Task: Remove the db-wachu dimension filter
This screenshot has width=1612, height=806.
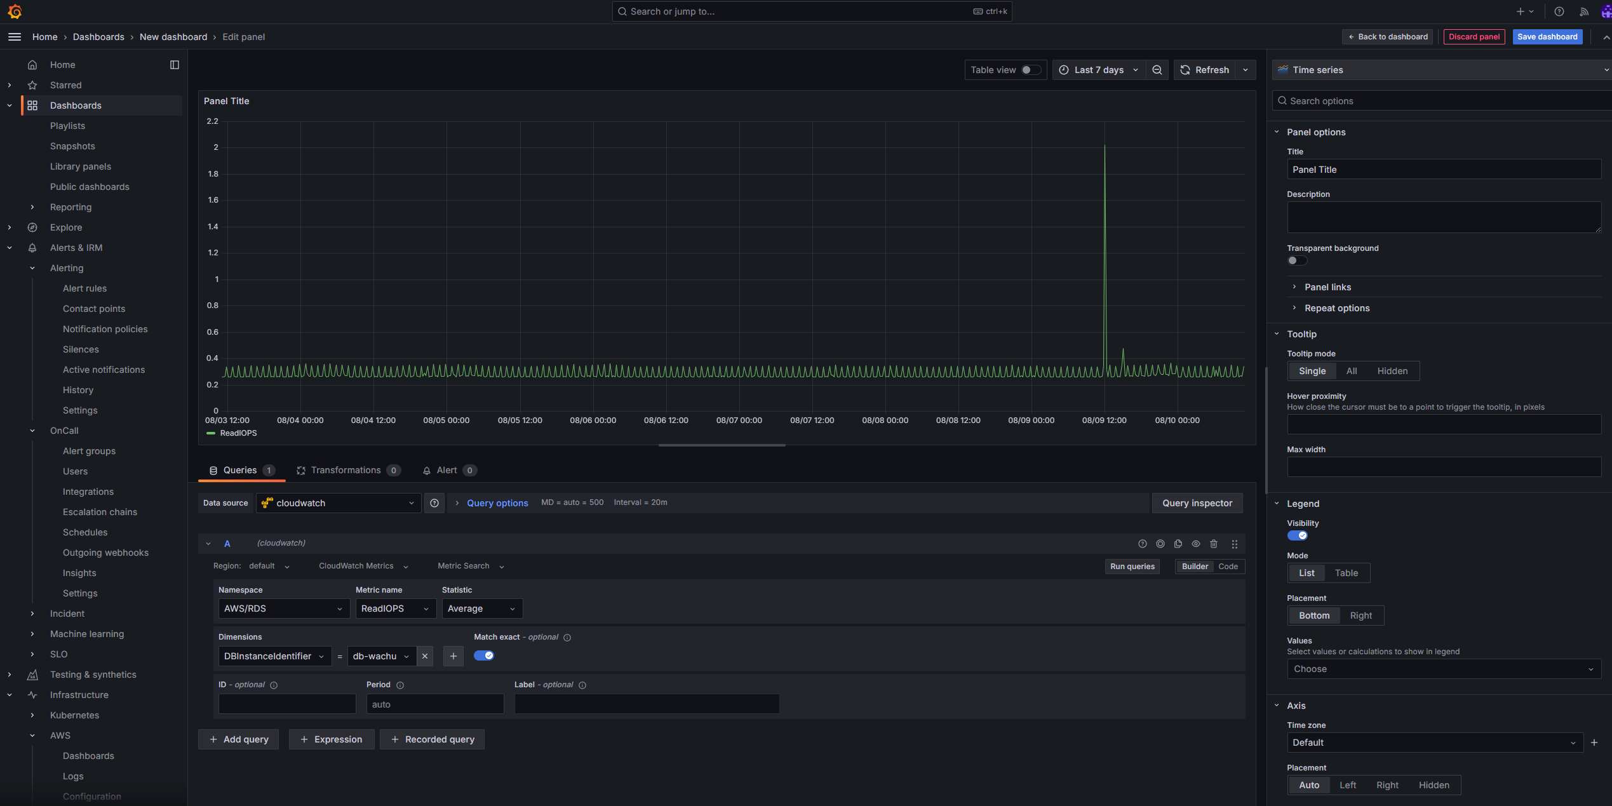Action: (x=425, y=656)
